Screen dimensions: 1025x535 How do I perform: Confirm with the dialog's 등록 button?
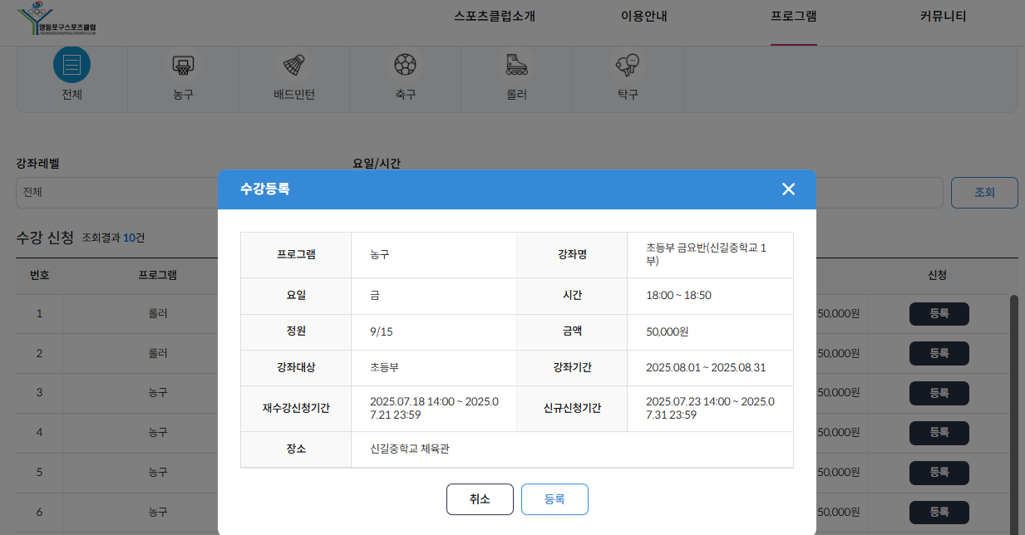[554, 499]
